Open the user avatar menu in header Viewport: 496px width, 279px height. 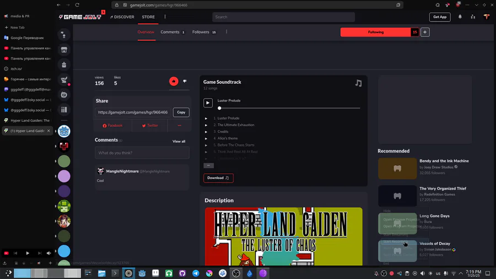(x=487, y=17)
